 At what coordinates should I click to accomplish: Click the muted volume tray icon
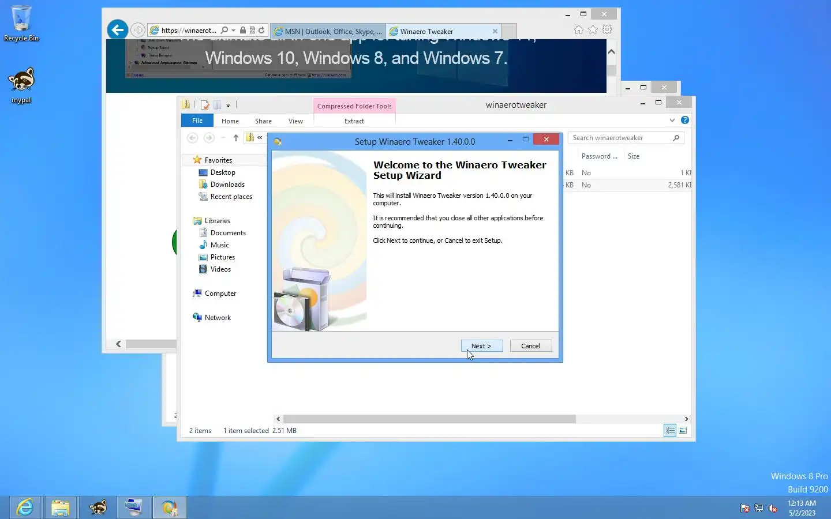(x=773, y=508)
